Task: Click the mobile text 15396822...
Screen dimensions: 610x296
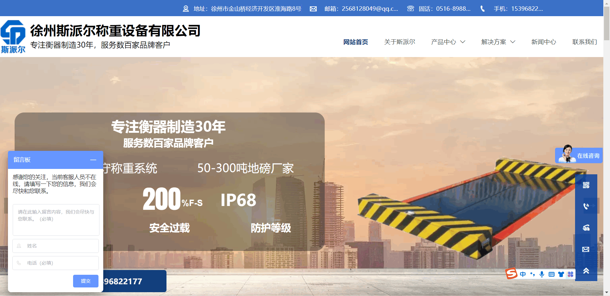Action: point(527,9)
